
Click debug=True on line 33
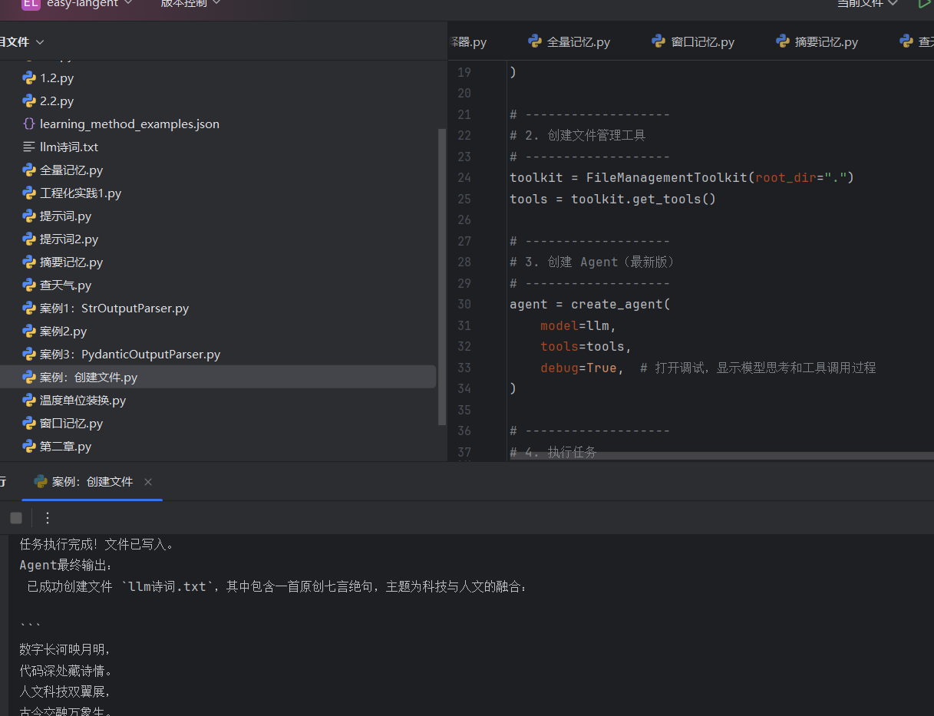point(579,368)
